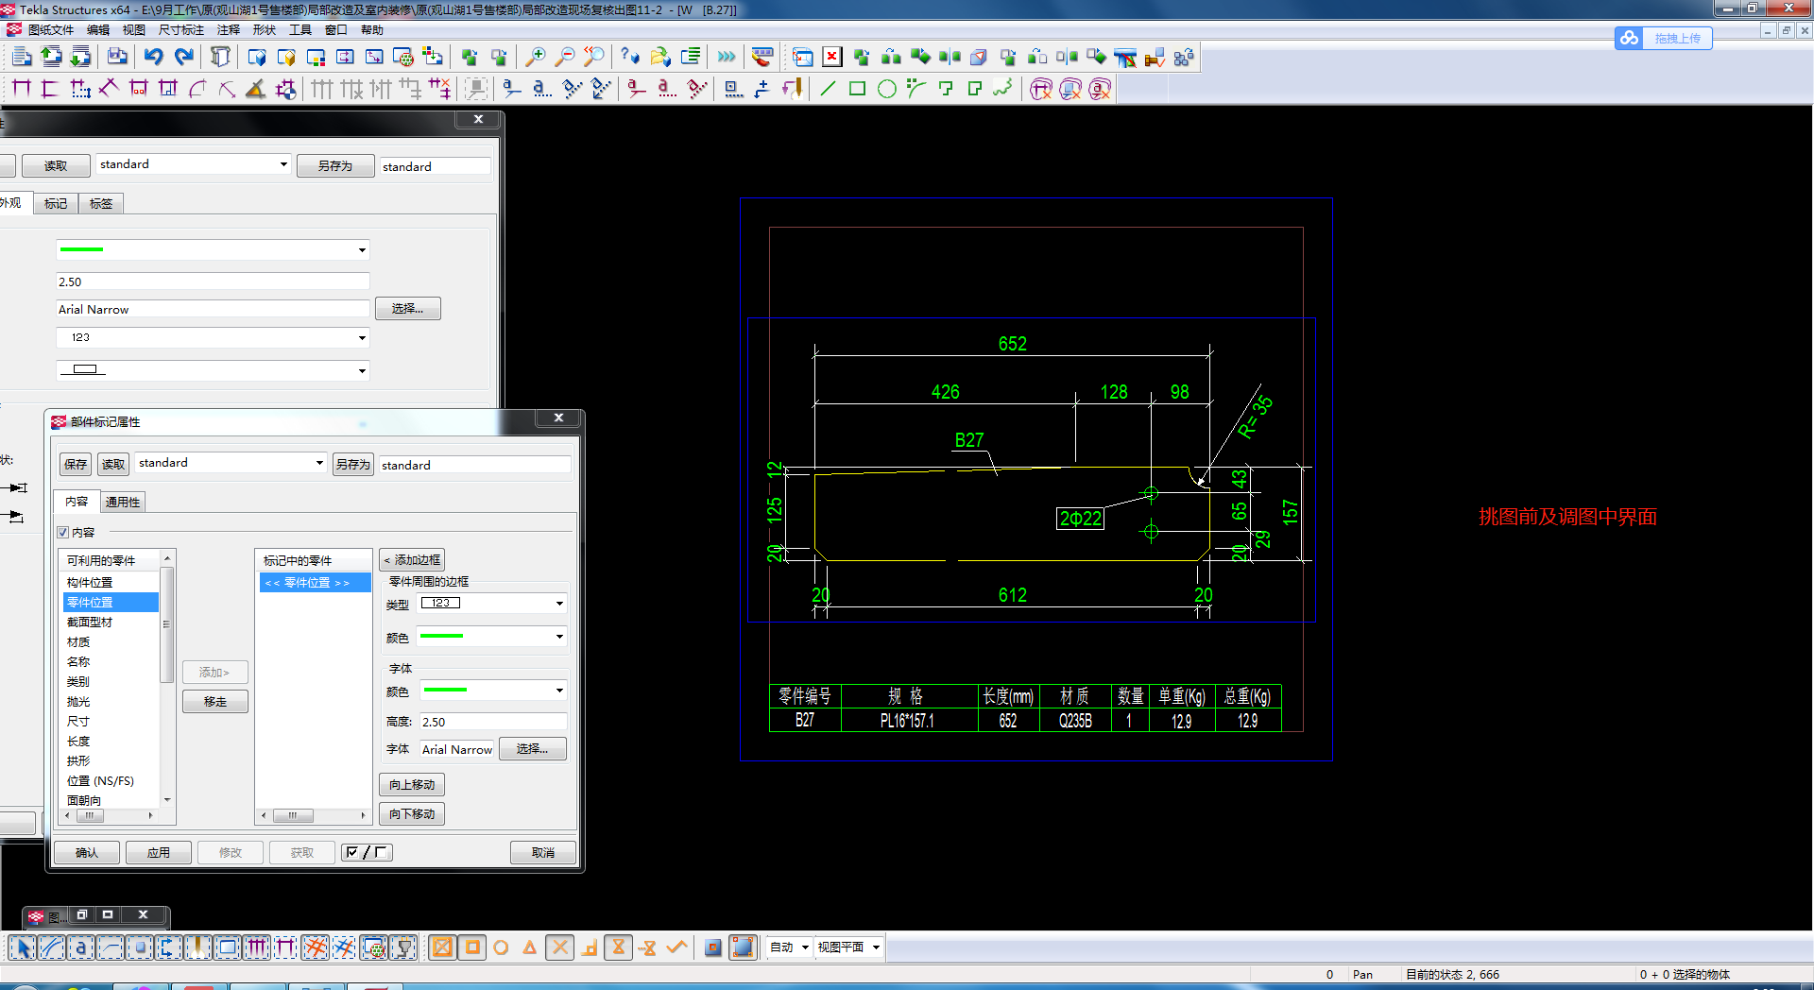The height and width of the screenshot is (990, 1814).
Task: Toggle the snap to intersection points icon
Action: [560, 947]
